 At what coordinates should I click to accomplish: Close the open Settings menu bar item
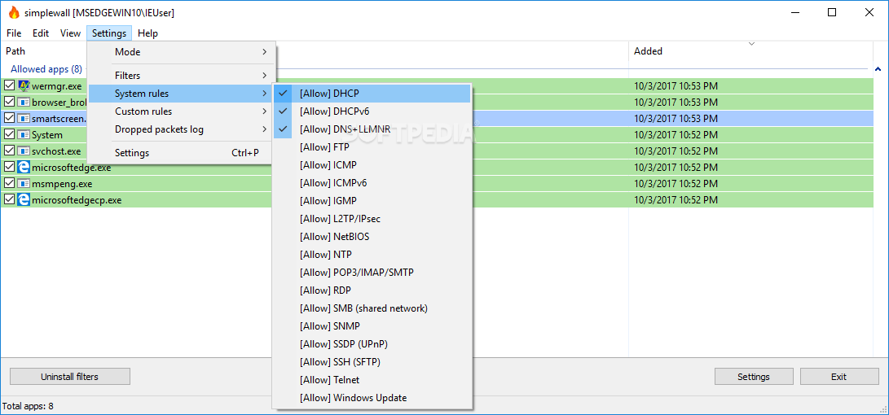109,33
